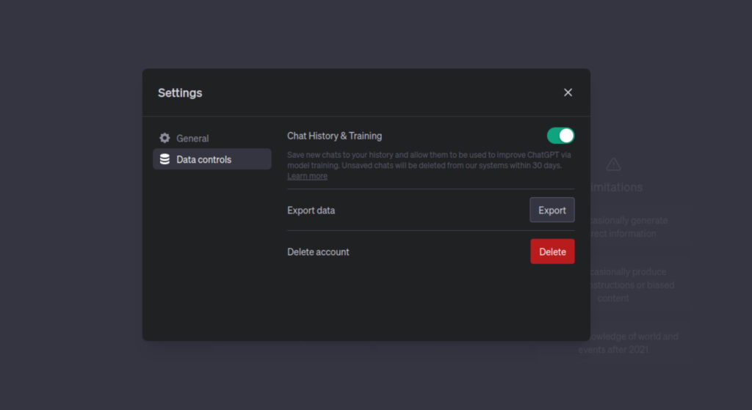Click the General gear icon
This screenshot has height=410, width=752.
click(x=164, y=138)
